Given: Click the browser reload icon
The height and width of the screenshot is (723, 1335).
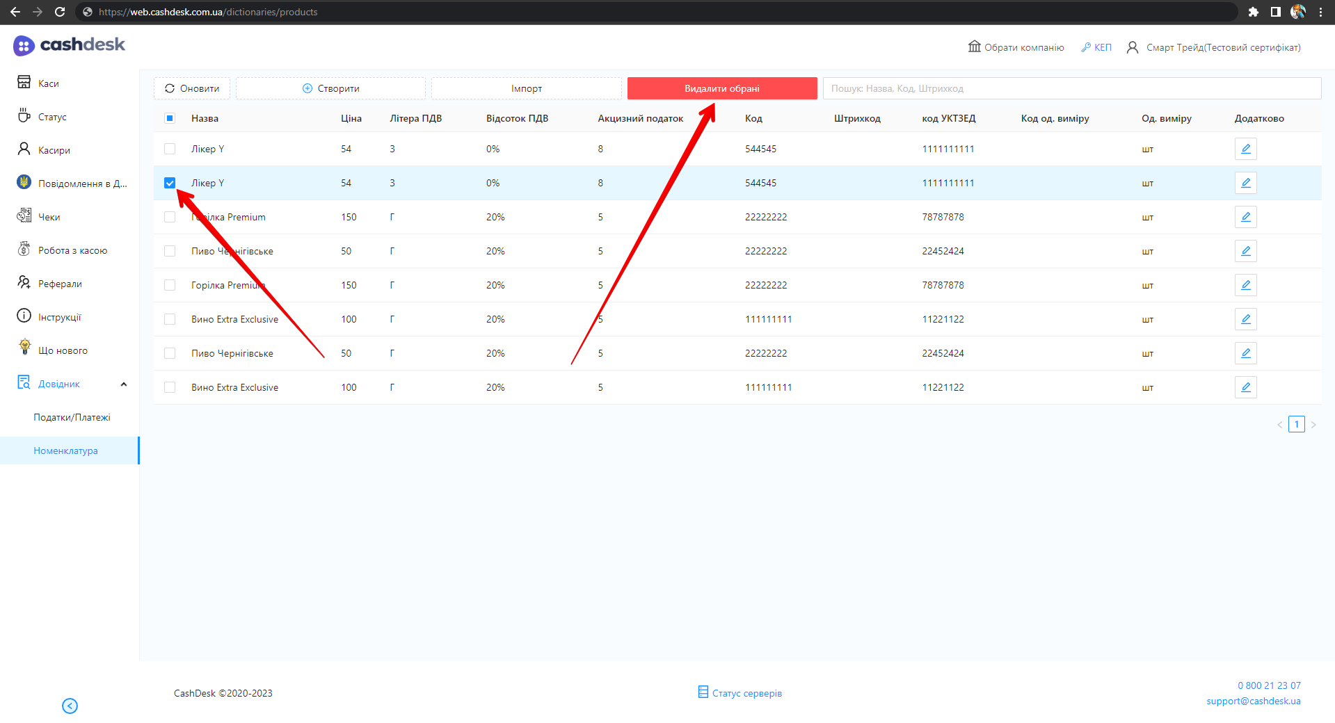Looking at the screenshot, I should pos(60,12).
